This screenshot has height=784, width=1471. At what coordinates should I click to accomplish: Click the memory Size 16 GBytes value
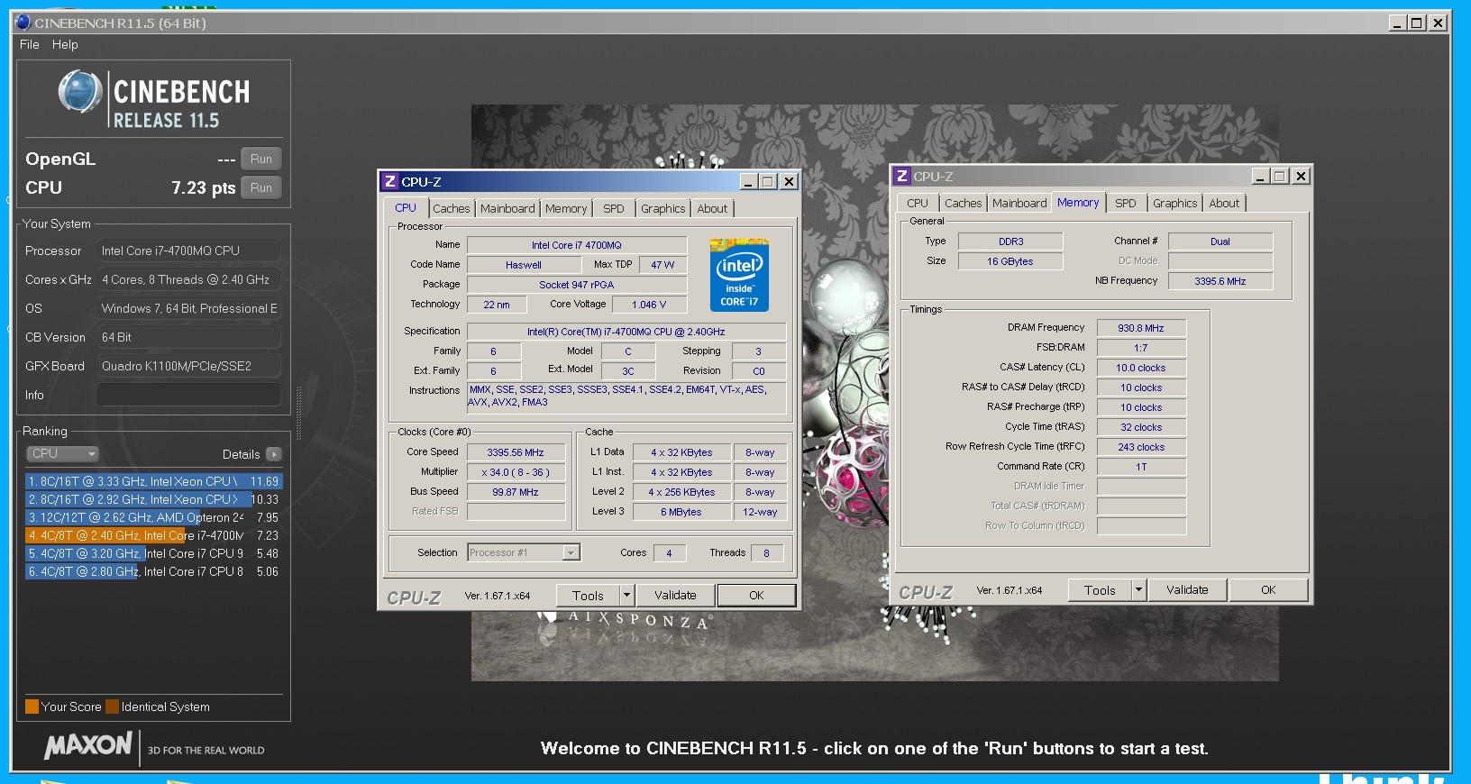pyautogui.click(x=1010, y=261)
